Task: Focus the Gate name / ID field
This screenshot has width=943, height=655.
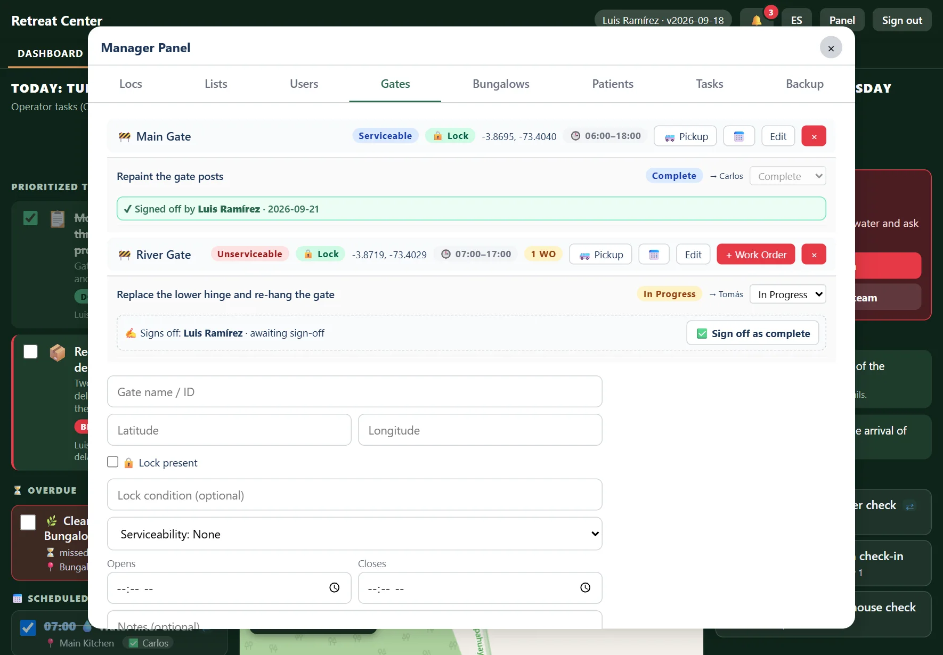Action: click(x=355, y=392)
